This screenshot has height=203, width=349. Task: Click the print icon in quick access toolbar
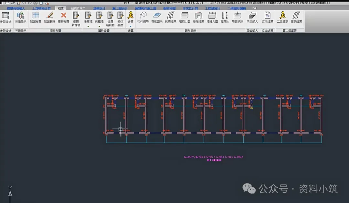coord(36,3)
